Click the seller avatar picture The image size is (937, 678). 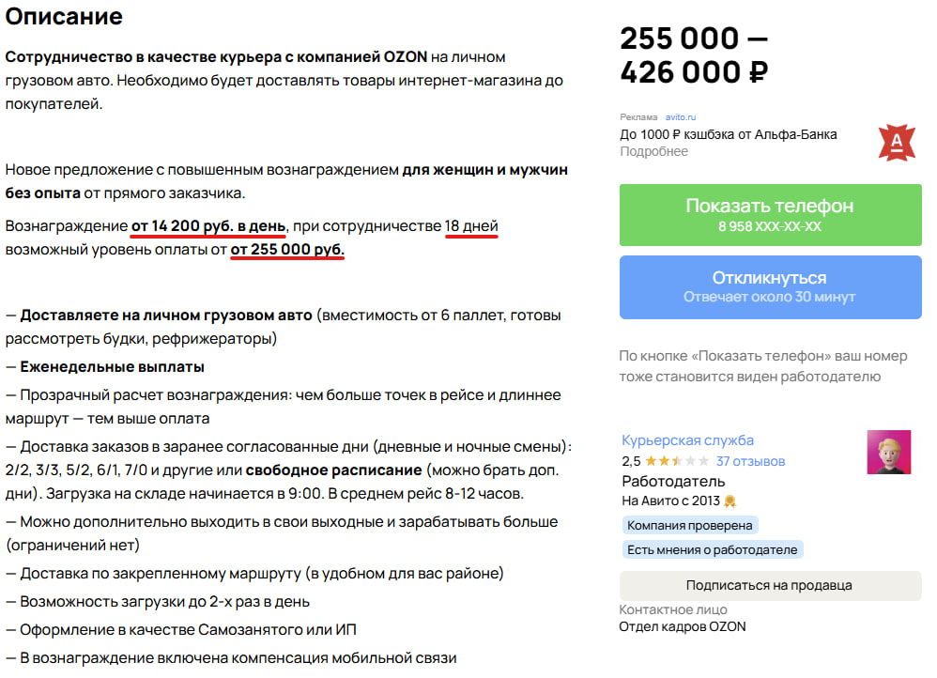tap(888, 452)
